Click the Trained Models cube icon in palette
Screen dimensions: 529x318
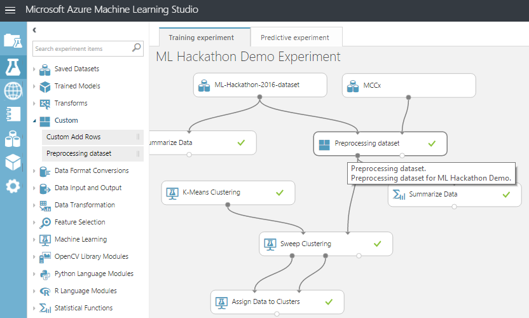(45, 86)
